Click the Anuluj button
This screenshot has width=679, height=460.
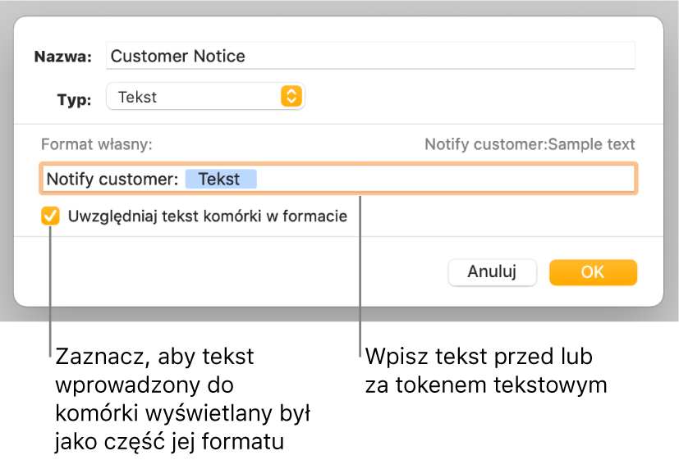(492, 272)
